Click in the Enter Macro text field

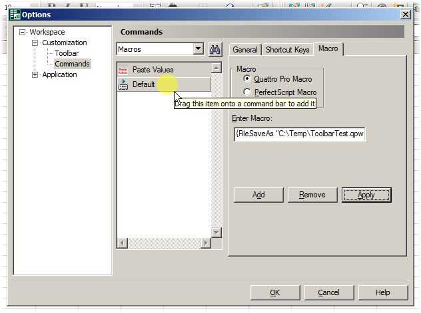click(x=298, y=134)
